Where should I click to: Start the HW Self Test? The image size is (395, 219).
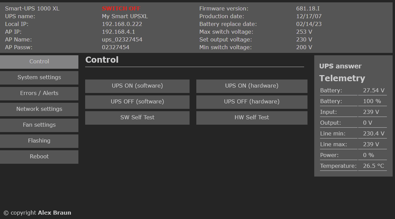[x=251, y=118]
